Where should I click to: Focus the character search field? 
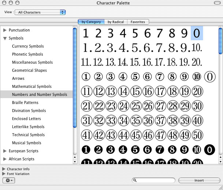[153, 180]
